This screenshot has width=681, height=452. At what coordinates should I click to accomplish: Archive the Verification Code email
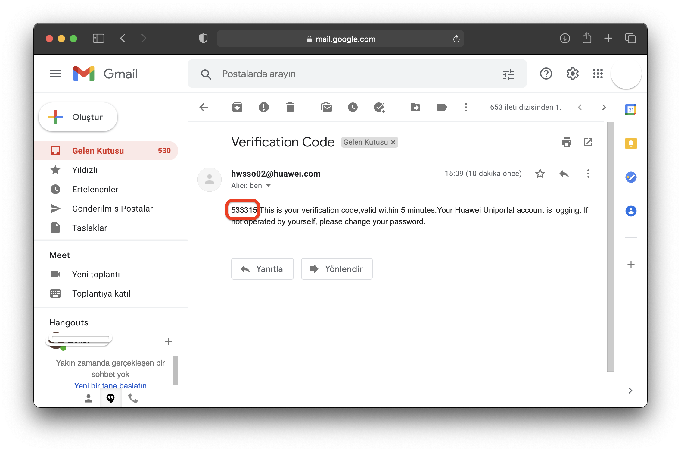[x=237, y=107]
